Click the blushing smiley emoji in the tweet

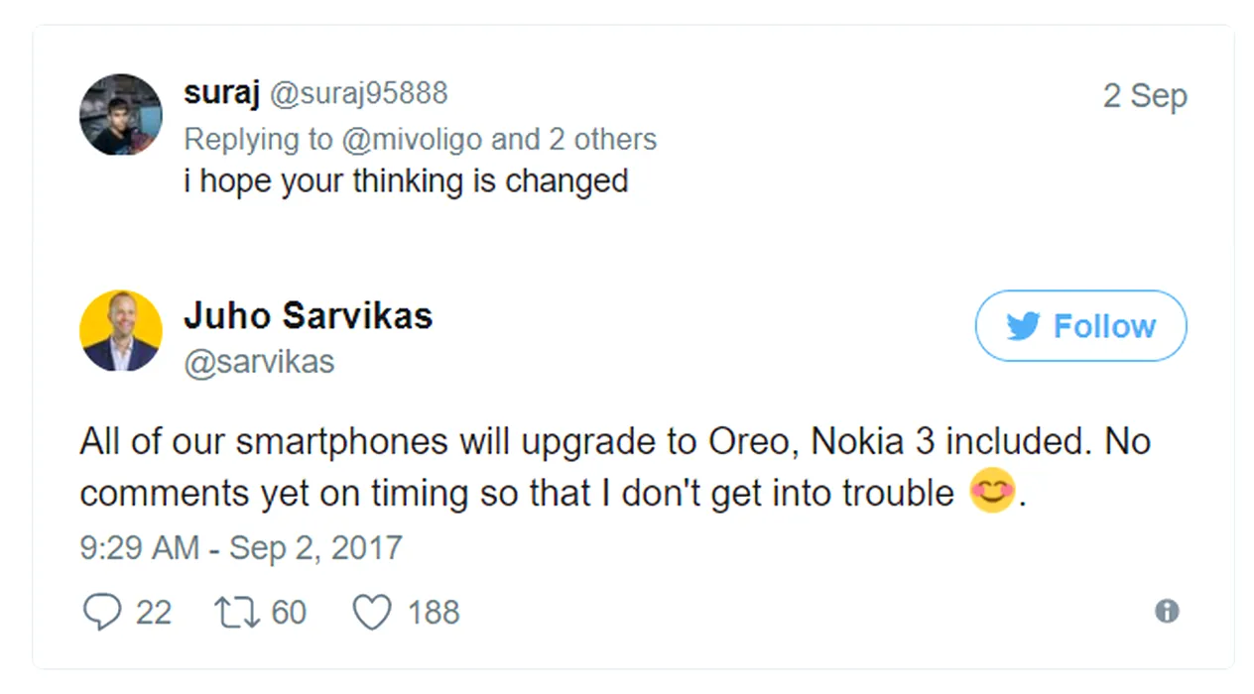pos(992,493)
